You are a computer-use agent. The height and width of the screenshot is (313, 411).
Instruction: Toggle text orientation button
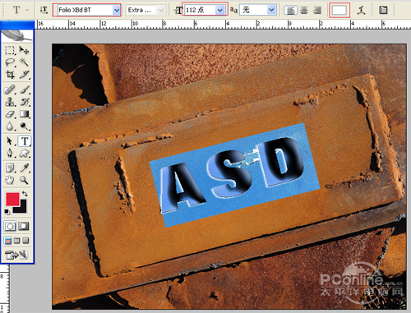tap(44, 10)
